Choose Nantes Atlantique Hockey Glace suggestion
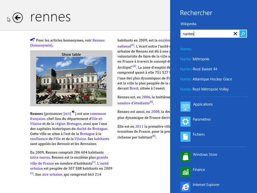This screenshot has height=193, width=257. [206, 79]
